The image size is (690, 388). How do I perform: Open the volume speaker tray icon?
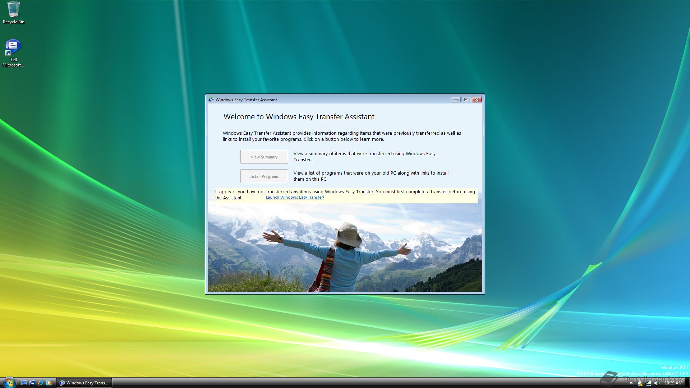point(657,383)
